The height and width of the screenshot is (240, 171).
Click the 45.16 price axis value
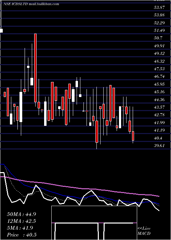159,92
